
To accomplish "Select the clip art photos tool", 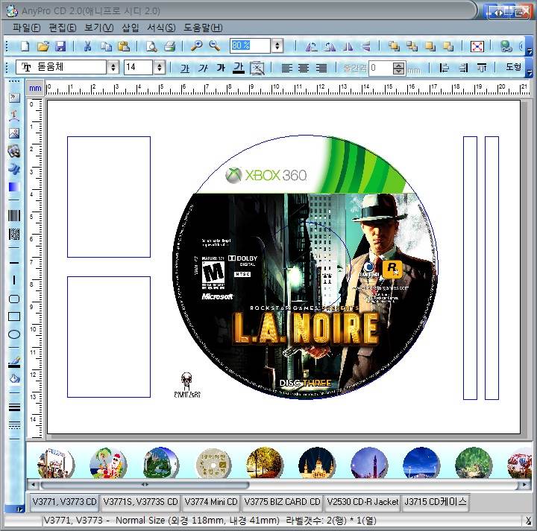I will point(14,151).
